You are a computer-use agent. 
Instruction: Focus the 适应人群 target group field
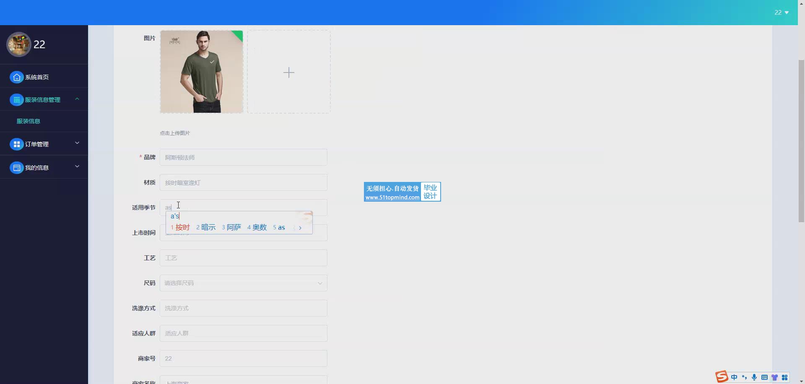(244, 333)
